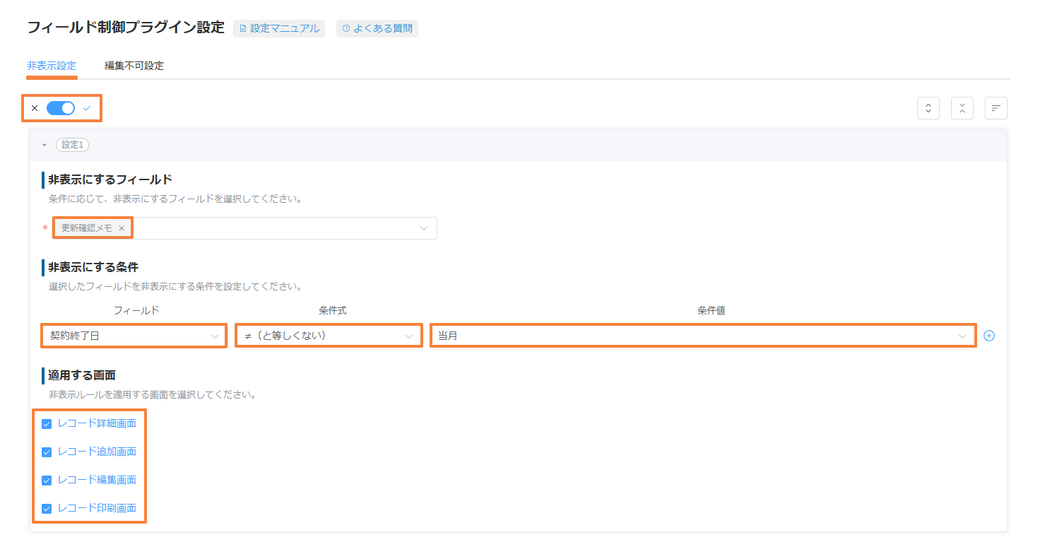Image resolution: width=1045 pixels, height=542 pixels.
Task: Remove the 更新確認メモ tag with its x
Action: pyautogui.click(x=122, y=228)
